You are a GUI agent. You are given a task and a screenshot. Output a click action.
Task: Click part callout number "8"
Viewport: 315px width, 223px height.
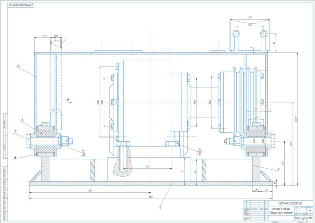pyautogui.click(x=15, y=158)
